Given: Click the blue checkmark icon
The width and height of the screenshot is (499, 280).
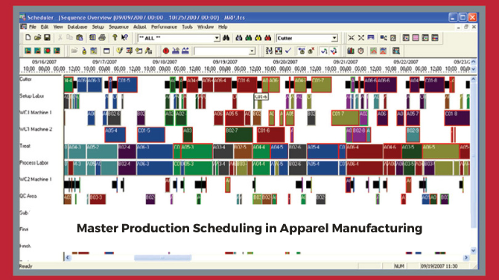Looking at the screenshot, I should click(288, 51).
